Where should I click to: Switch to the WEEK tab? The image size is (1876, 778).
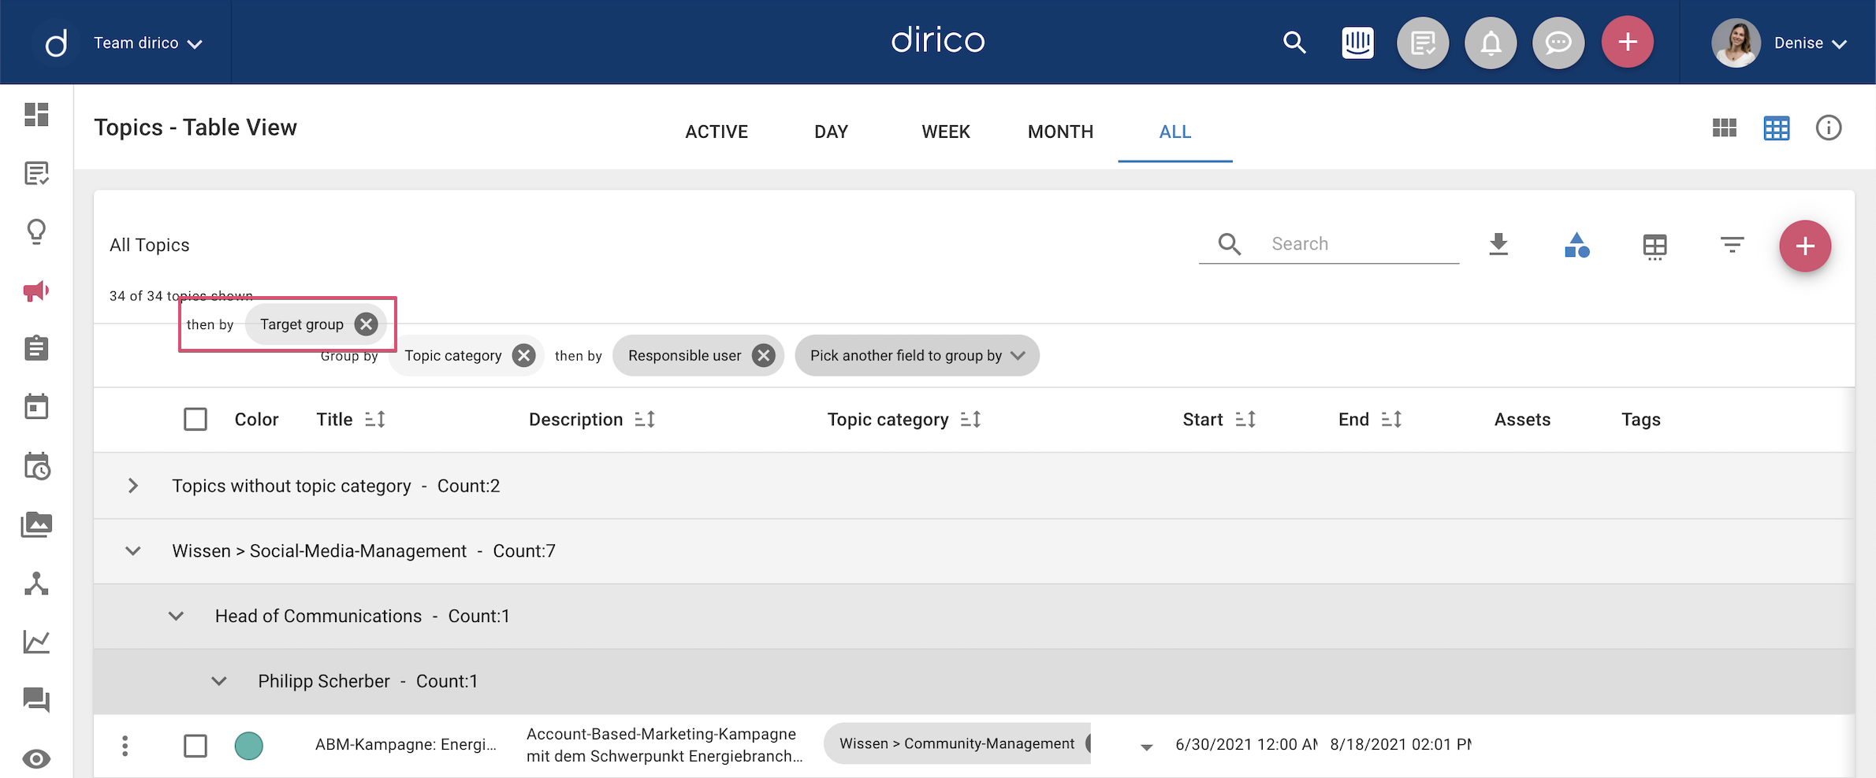946,132
